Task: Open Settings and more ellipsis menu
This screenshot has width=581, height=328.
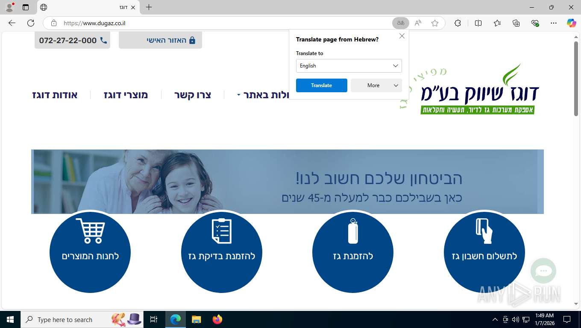Action: coord(554,23)
